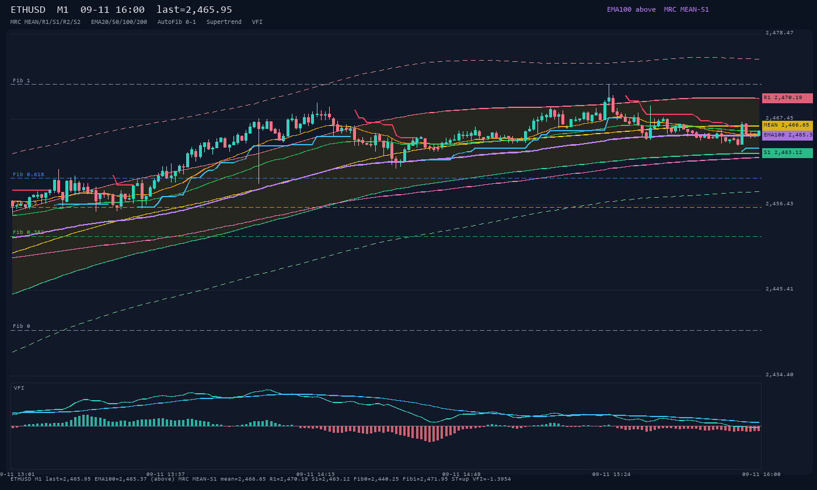Screen dimensions: 817x490
Task: Click the EMA20/50/100/200 legend label
Action: [119, 22]
